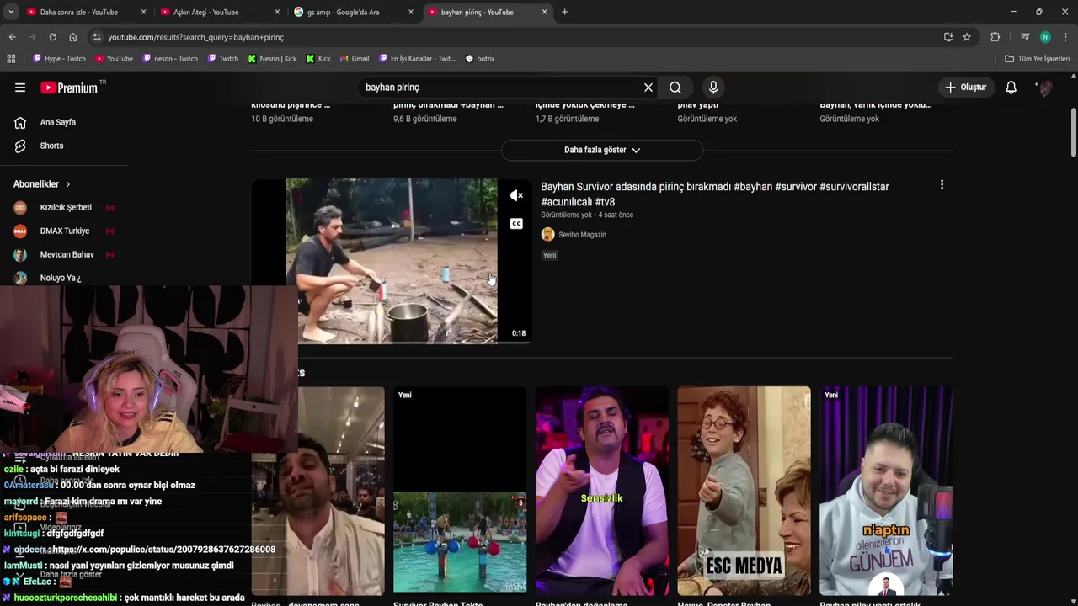Open the Nesrin | Kick bookmark
Screen dimensions: 1078x606
pos(272,59)
